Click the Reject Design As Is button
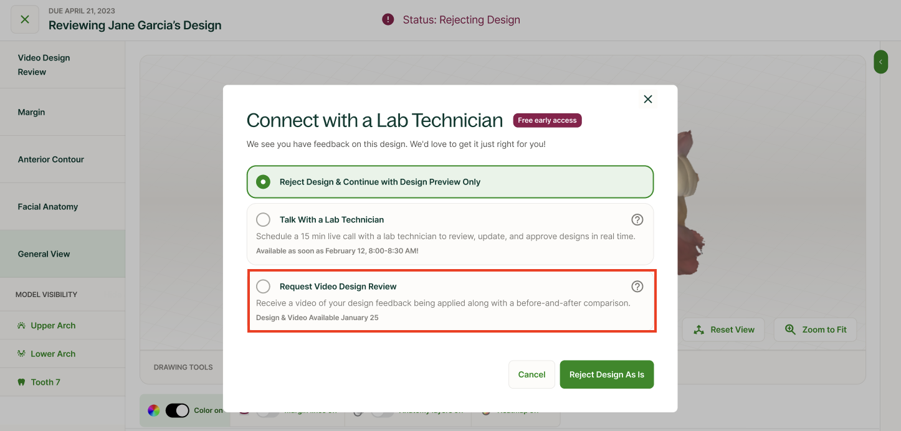901x431 pixels. pyautogui.click(x=607, y=374)
